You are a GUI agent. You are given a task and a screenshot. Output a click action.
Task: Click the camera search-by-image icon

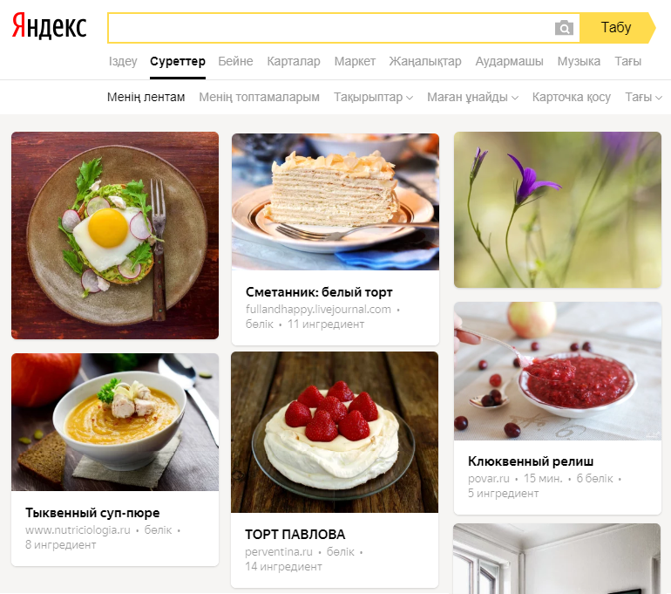pos(564,28)
